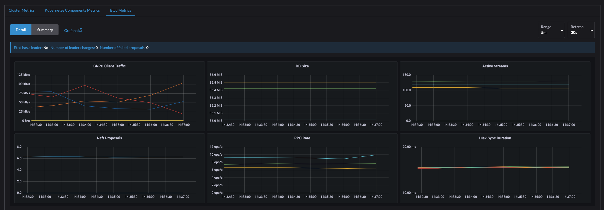Open the Range 5m dropdown
This screenshot has height=210, width=604.
coord(551,30)
